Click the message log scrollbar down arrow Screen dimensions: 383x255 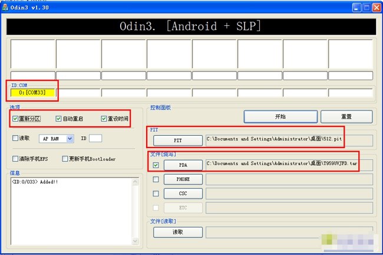(x=135, y=241)
